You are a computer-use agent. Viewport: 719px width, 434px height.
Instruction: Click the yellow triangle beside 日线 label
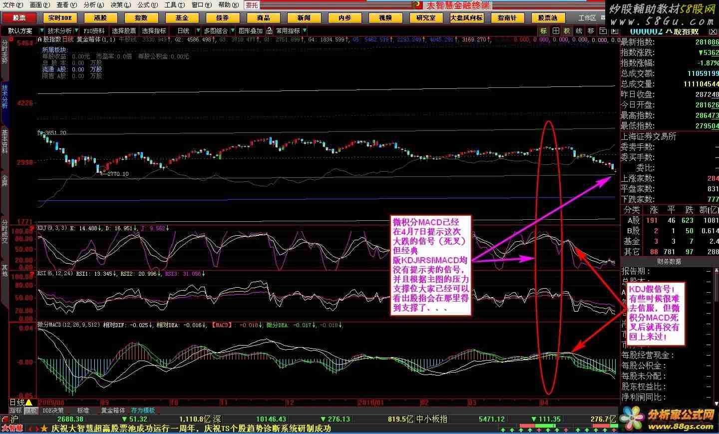click(x=29, y=402)
